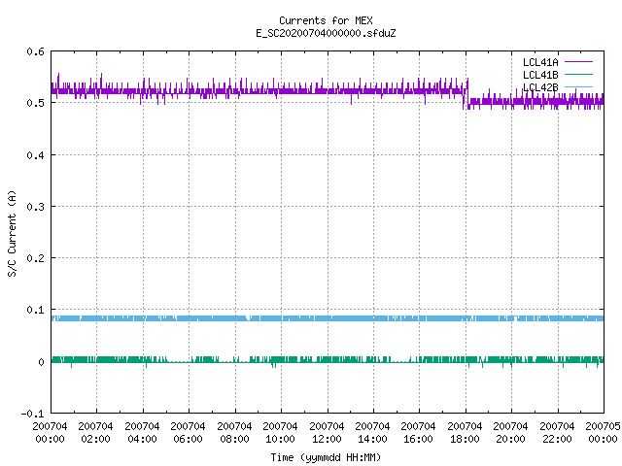Pick the green legend line sample for LCL41B
This screenshot has width=622, height=466.
pyautogui.click(x=578, y=74)
